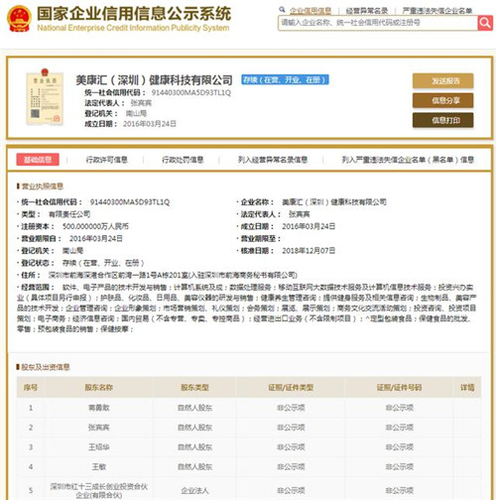This screenshot has height=500, width=496.
Task: Switch to the 行政许可信息 tab
Action: [x=107, y=160]
